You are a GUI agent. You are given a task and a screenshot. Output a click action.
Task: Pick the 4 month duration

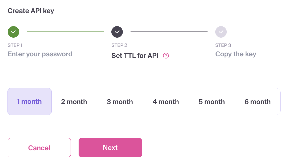[166, 102]
